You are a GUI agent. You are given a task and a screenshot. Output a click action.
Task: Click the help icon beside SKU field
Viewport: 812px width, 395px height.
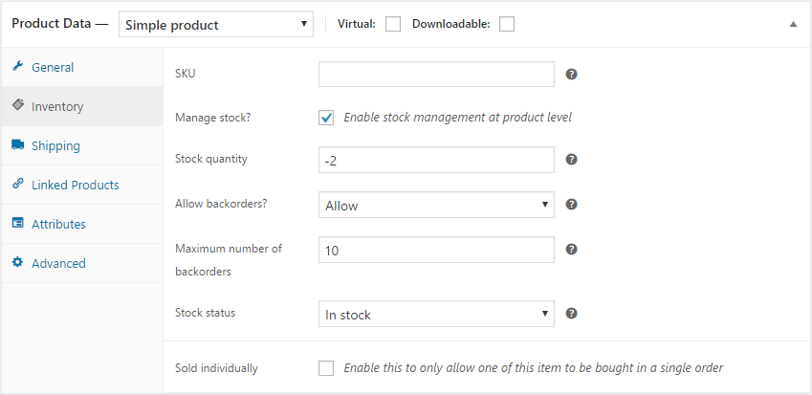[572, 75]
